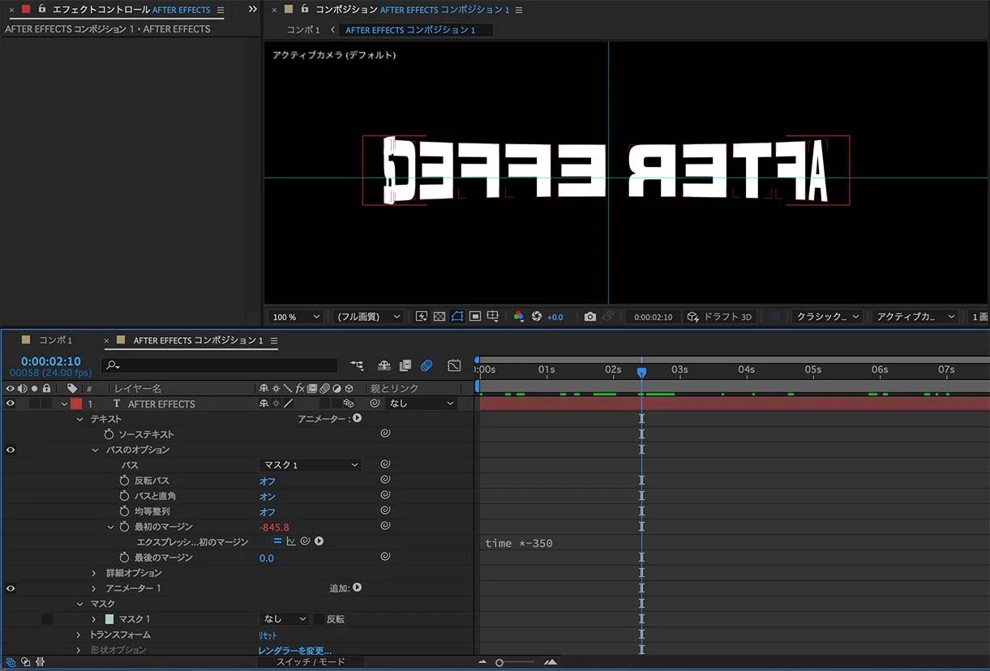Collapse the テキスト property group
Viewport: 990px width, 671px height.
(79, 419)
